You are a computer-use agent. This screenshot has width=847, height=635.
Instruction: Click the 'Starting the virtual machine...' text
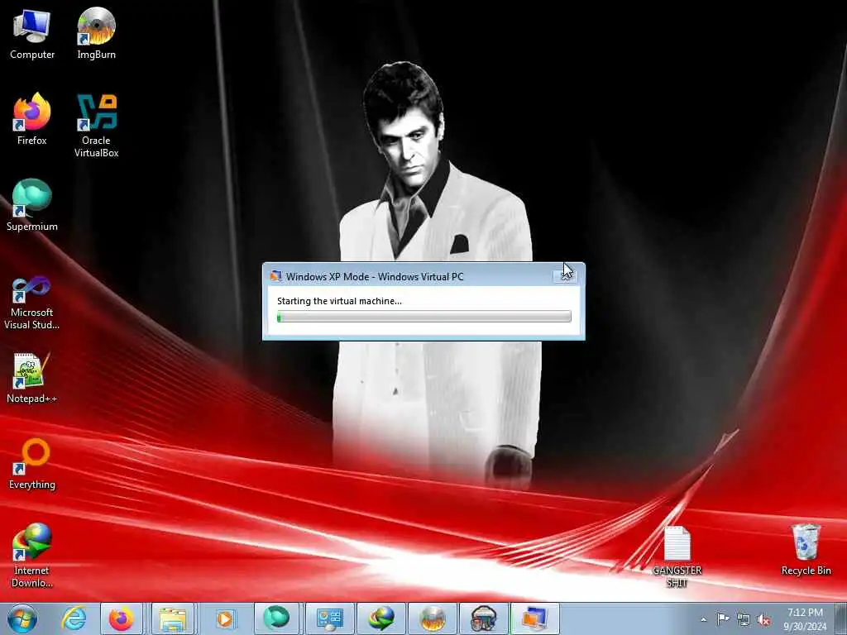pyautogui.click(x=339, y=301)
